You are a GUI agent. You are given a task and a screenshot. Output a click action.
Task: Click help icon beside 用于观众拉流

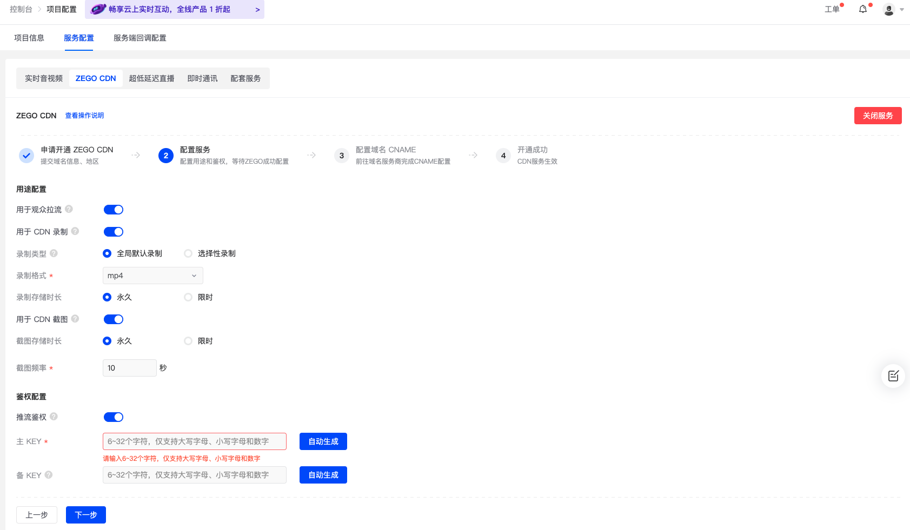tap(69, 209)
